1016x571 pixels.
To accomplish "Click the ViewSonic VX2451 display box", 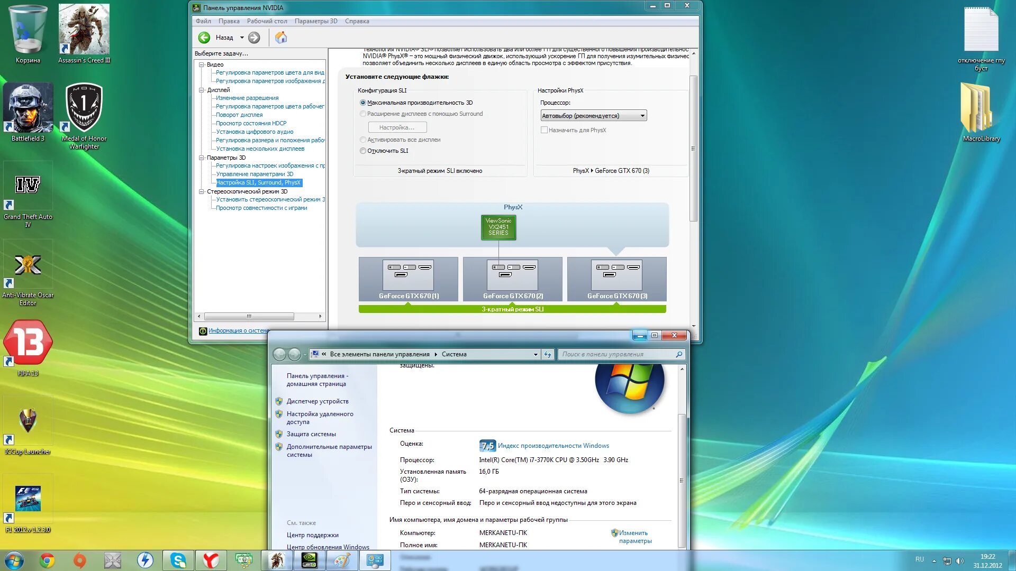I will (x=498, y=227).
